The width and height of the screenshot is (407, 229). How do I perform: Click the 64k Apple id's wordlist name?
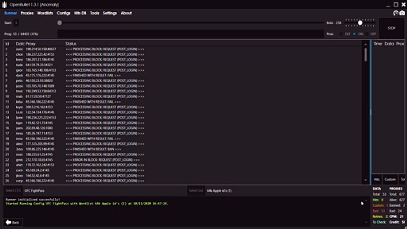coord(219,191)
